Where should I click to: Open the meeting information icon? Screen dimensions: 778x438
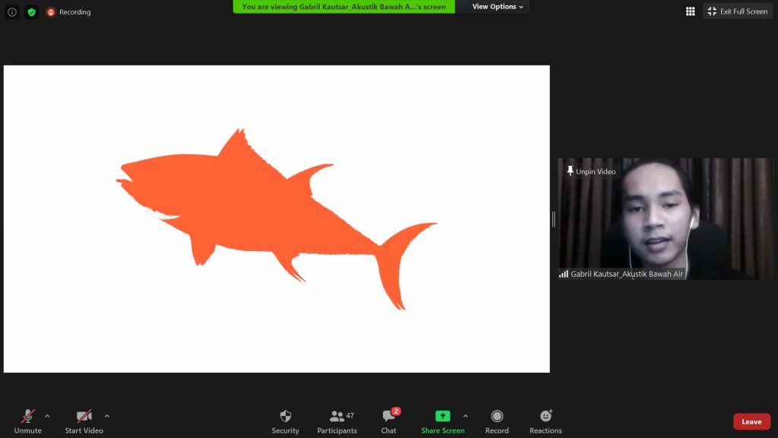click(x=12, y=12)
